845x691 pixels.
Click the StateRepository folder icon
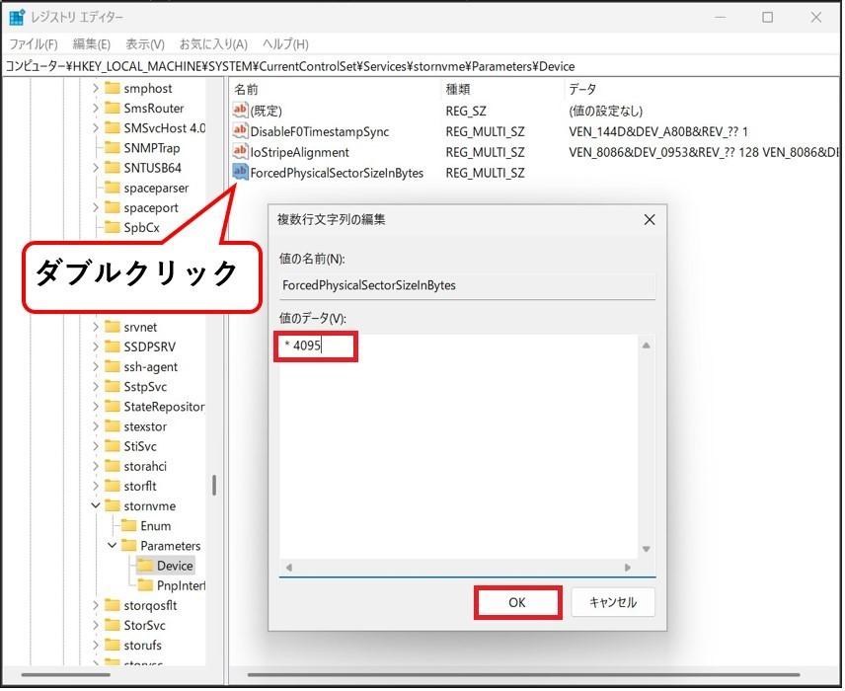112,407
